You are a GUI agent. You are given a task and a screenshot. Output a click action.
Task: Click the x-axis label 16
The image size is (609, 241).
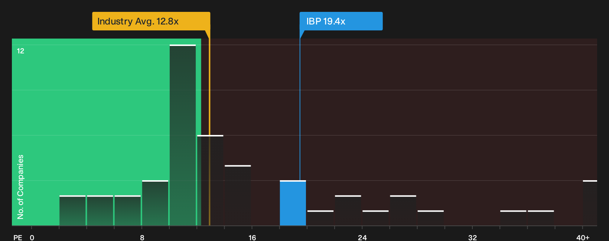coord(252,237)
